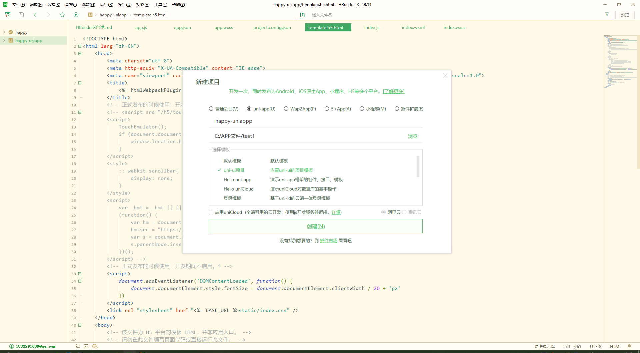Click the HTML language mode in status bar
This screenshot has width=640, height=353.
[616, 346]
